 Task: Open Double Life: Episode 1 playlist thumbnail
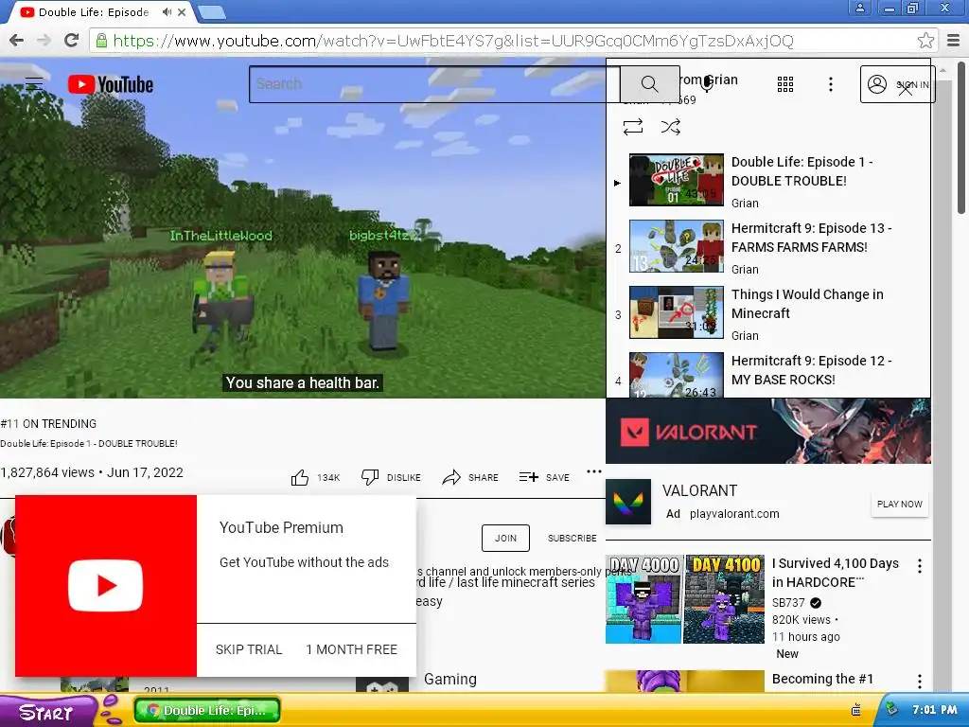676,180
